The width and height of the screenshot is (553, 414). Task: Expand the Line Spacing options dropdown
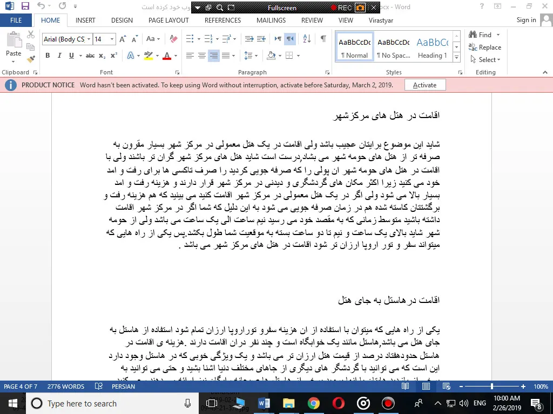tap(256, 56)
